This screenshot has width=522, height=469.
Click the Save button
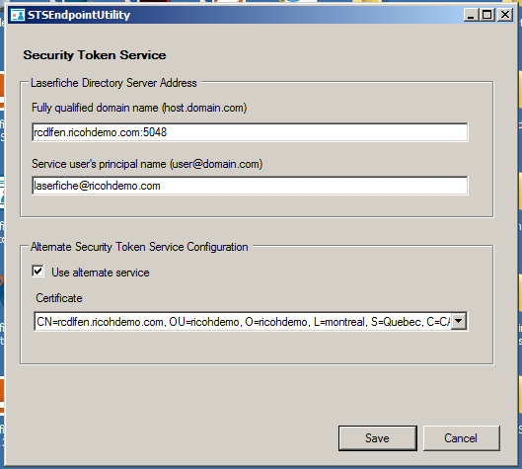(378, 438)
